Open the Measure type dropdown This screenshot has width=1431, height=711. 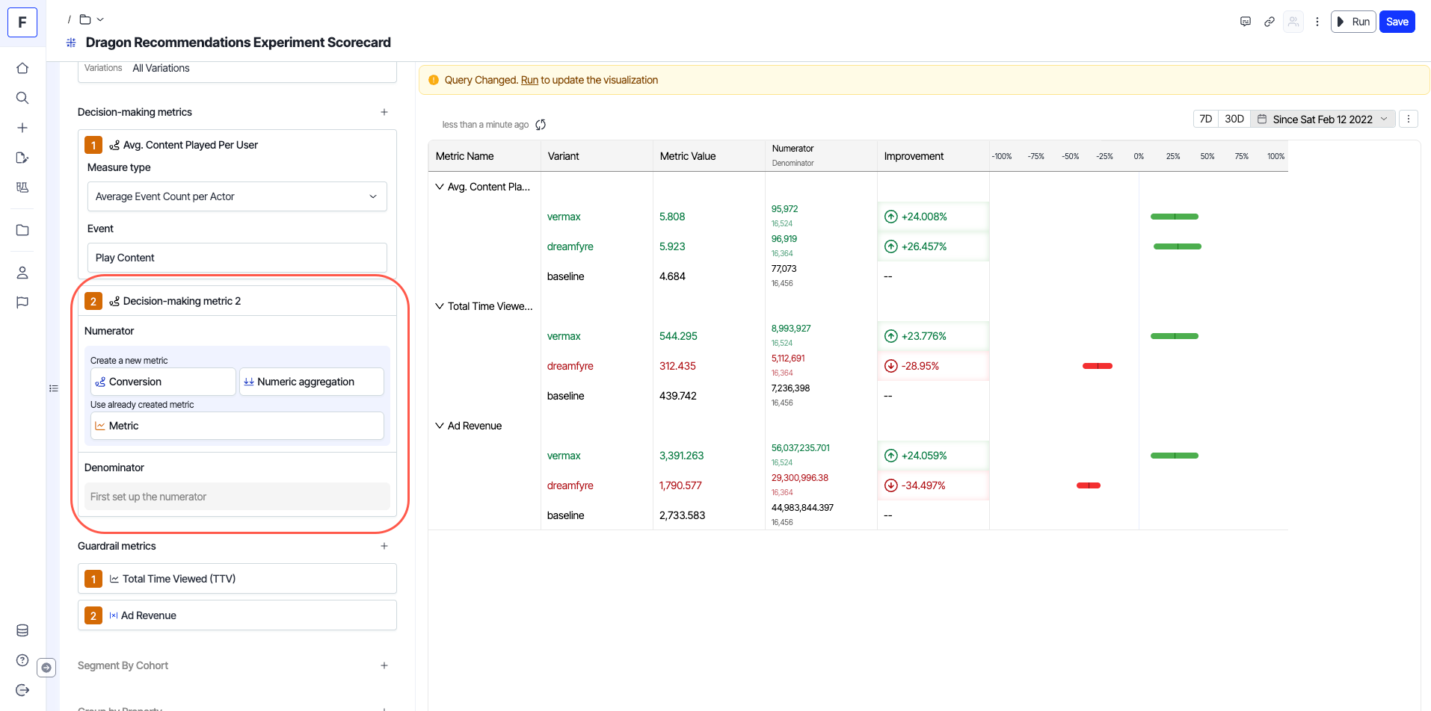tap(237, 196)
